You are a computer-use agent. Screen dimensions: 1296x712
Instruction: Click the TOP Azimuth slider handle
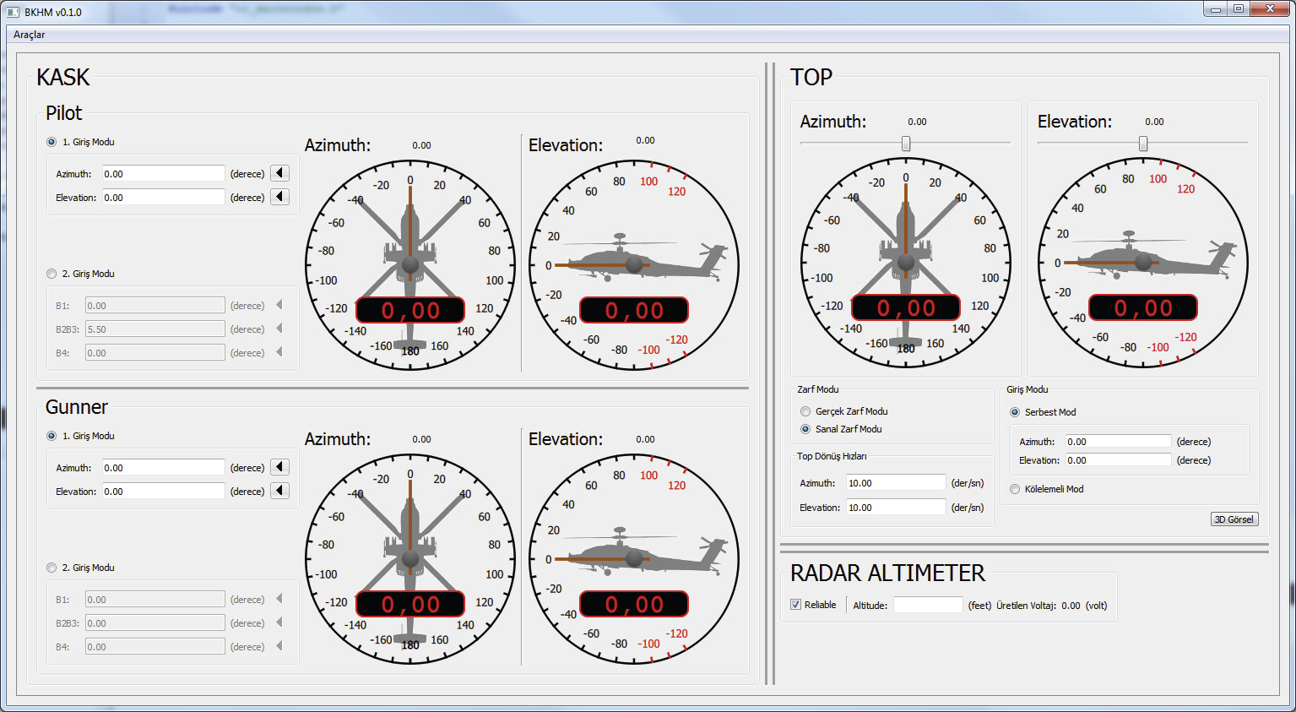point(906,144)
